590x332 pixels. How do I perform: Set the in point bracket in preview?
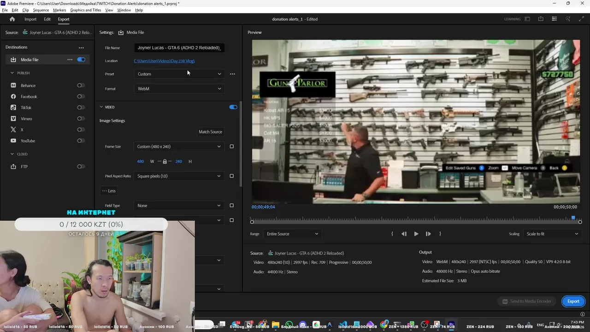click(392, 234)
